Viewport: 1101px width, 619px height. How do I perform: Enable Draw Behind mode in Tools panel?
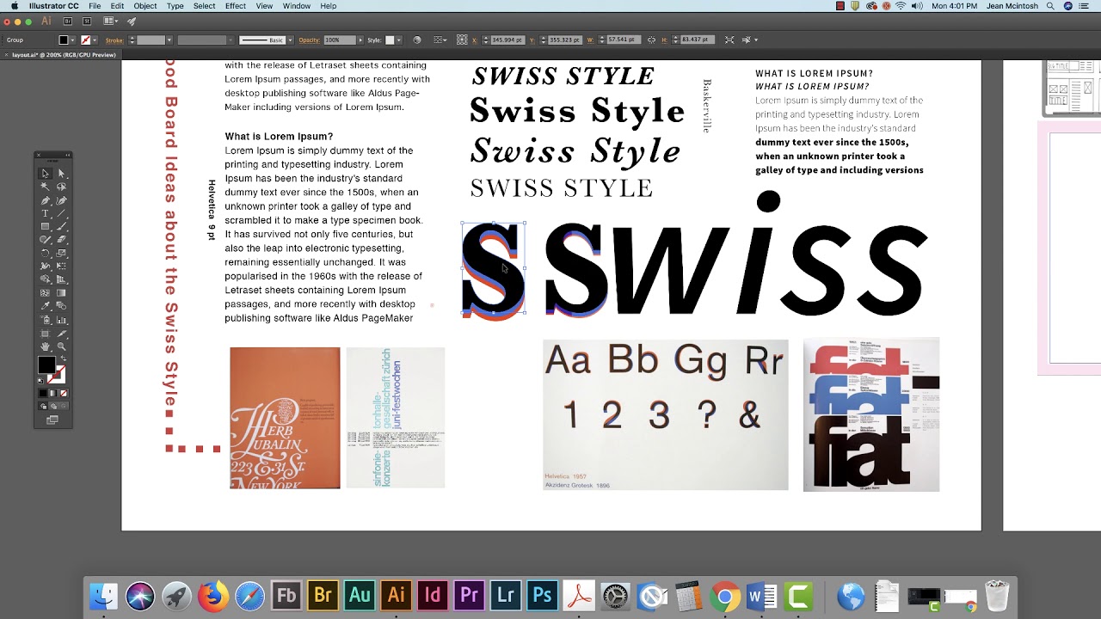point(53,406)
